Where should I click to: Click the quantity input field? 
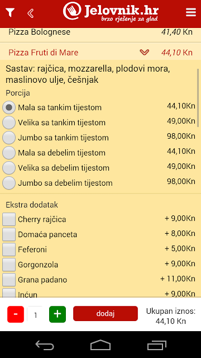[x=35, y=314]
